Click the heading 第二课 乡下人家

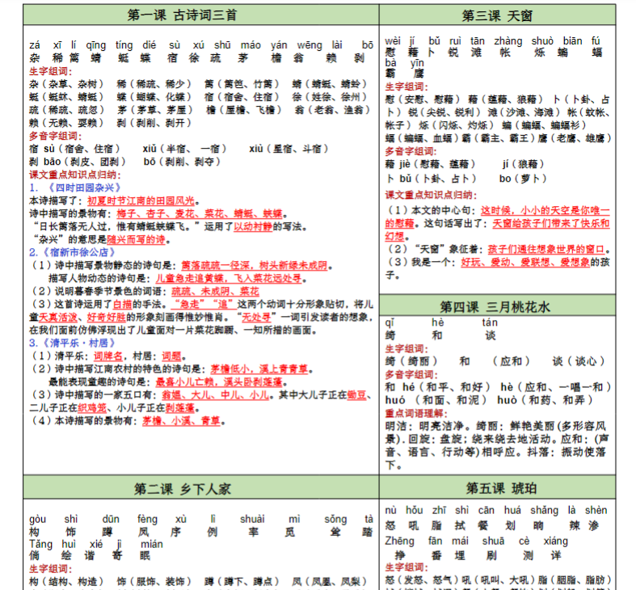click(182, 488)
